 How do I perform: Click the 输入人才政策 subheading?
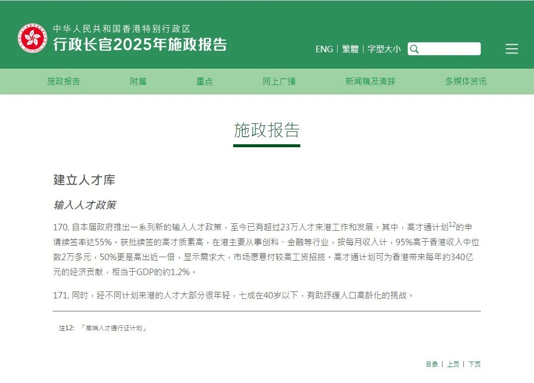[x=85, y=205]
